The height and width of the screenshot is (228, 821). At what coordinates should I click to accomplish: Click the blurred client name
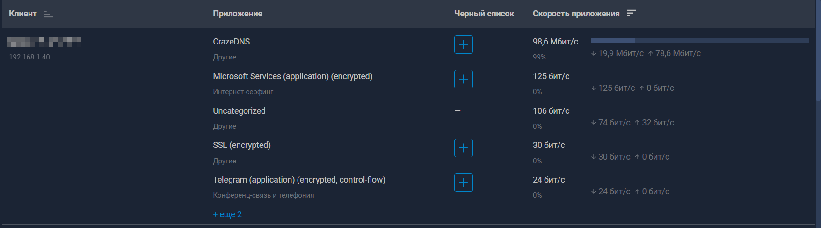44,42
